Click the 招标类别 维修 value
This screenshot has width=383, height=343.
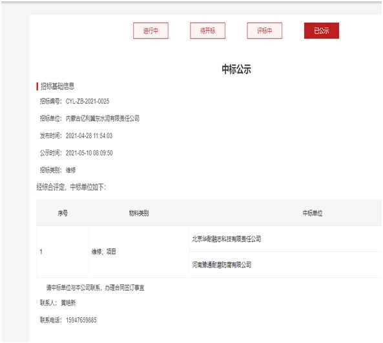71,170
